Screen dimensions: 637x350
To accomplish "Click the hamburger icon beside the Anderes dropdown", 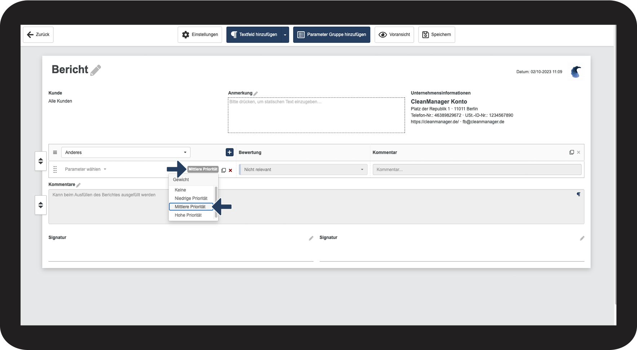I will pos(55,152).
